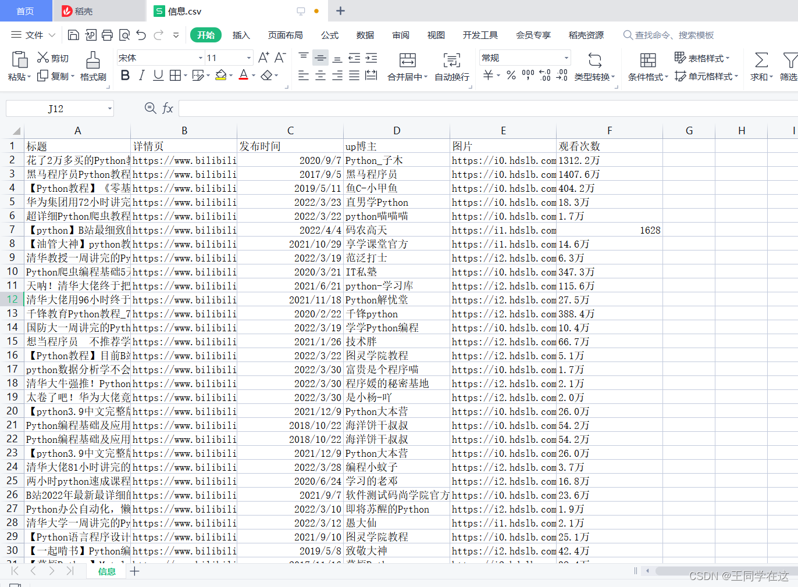Align text to middle vertically
The height and width of the screenshot is (587, 798).
click(x=320, y=58)
